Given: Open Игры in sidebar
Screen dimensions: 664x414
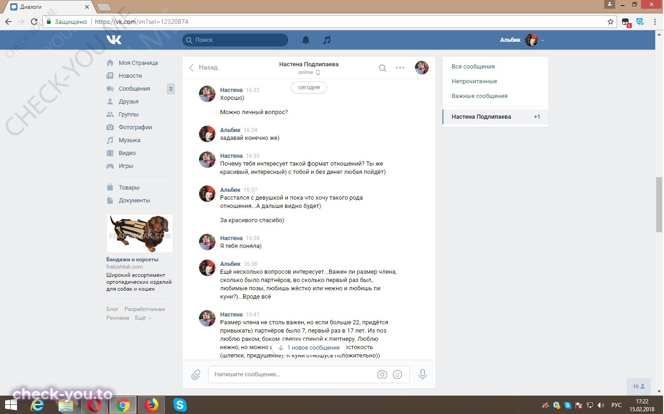Looking at the screenshot, I should coord(126,166).
